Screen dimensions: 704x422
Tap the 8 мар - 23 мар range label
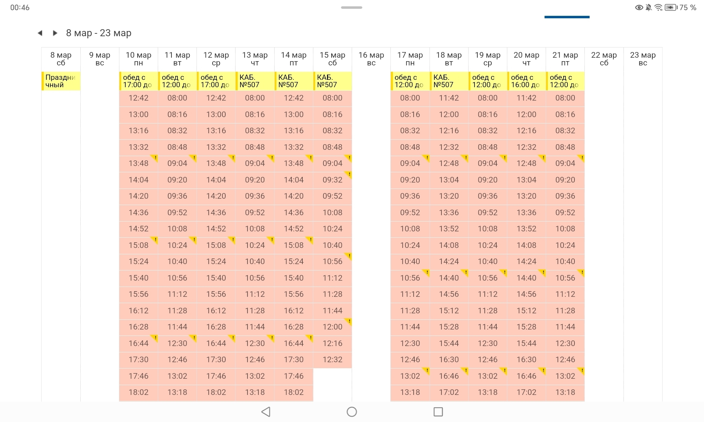[99, 33]
